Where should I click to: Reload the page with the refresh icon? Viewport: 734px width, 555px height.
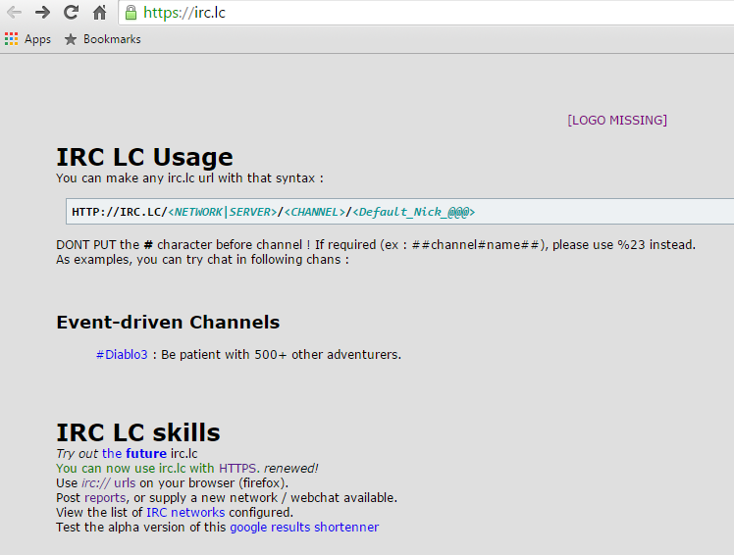coord(71,12)
